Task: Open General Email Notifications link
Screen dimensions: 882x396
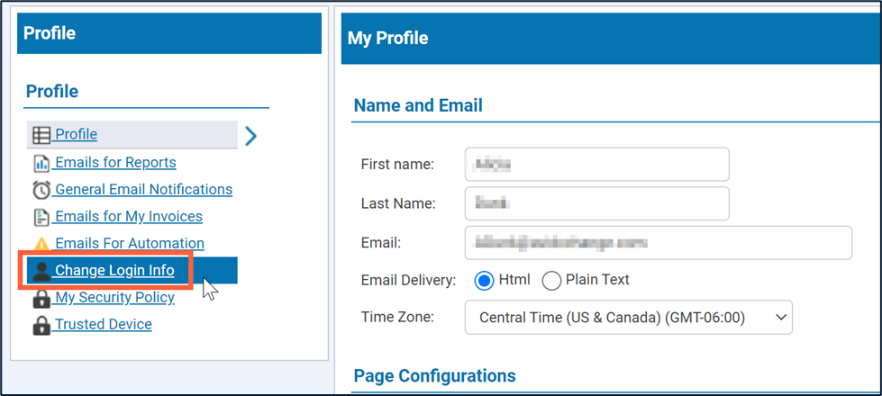Action: point(143,189)
